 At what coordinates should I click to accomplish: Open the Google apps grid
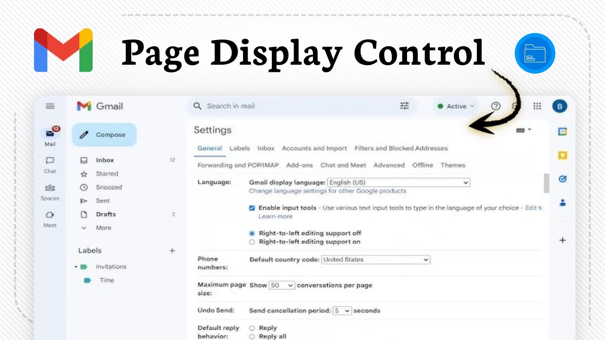tap(537, 106)
